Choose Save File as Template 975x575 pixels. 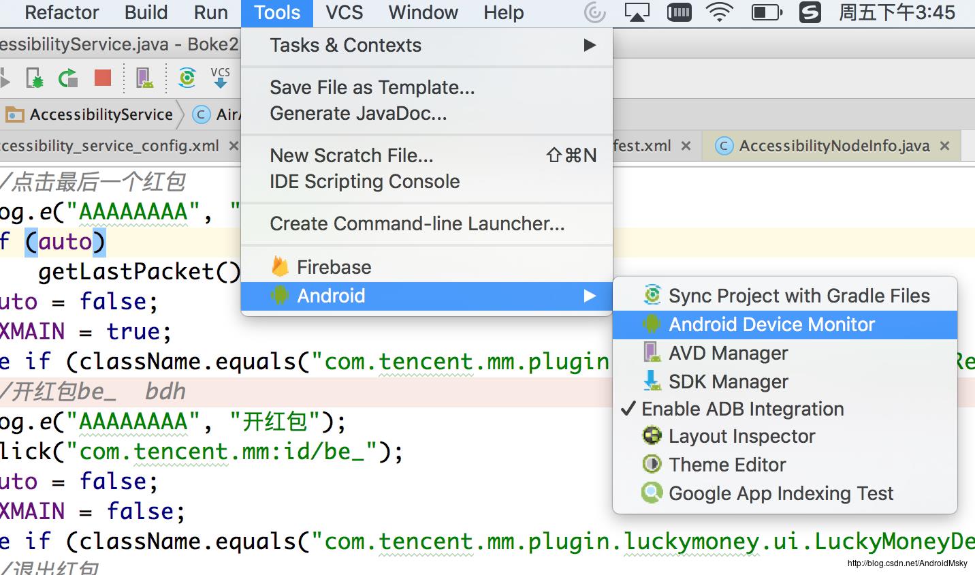click(427, 87)
